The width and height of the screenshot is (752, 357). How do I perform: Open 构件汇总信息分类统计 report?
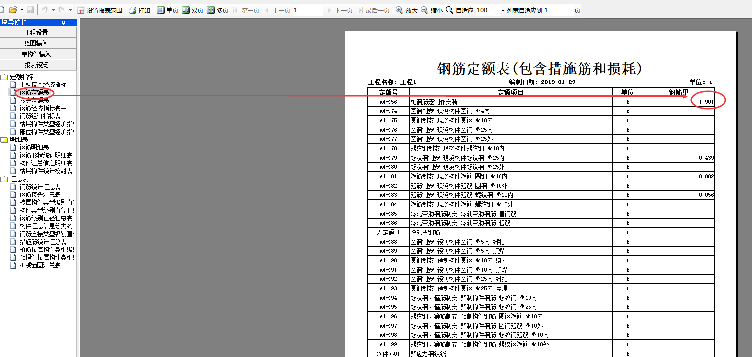point(47,226)
